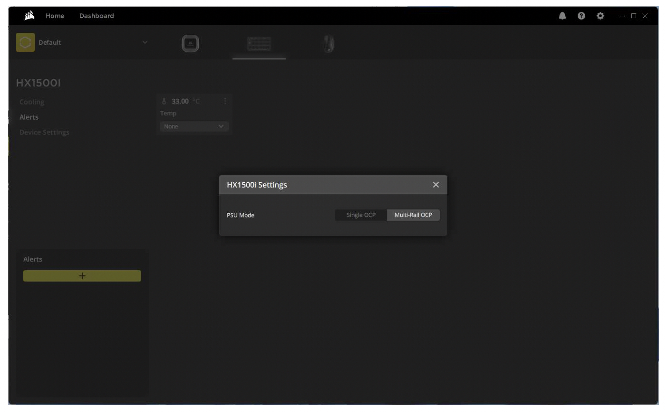This screenshot has width=665, height=412.
Task: Go to the Home tab
Action: [x=55, y=16]
